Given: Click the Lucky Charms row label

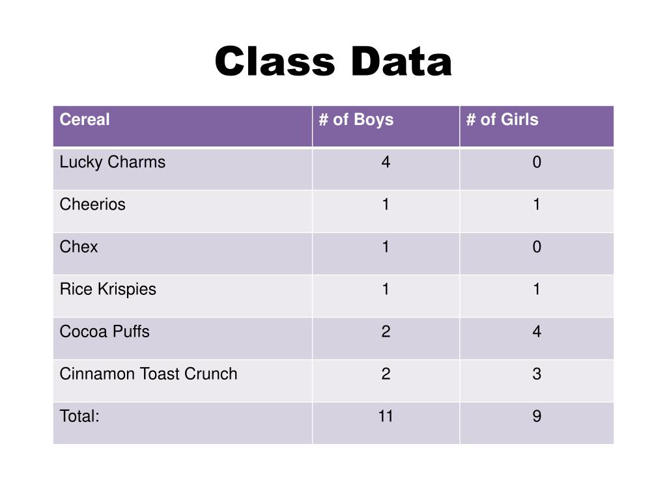Looking at the screenshot, I should (112, 162).
